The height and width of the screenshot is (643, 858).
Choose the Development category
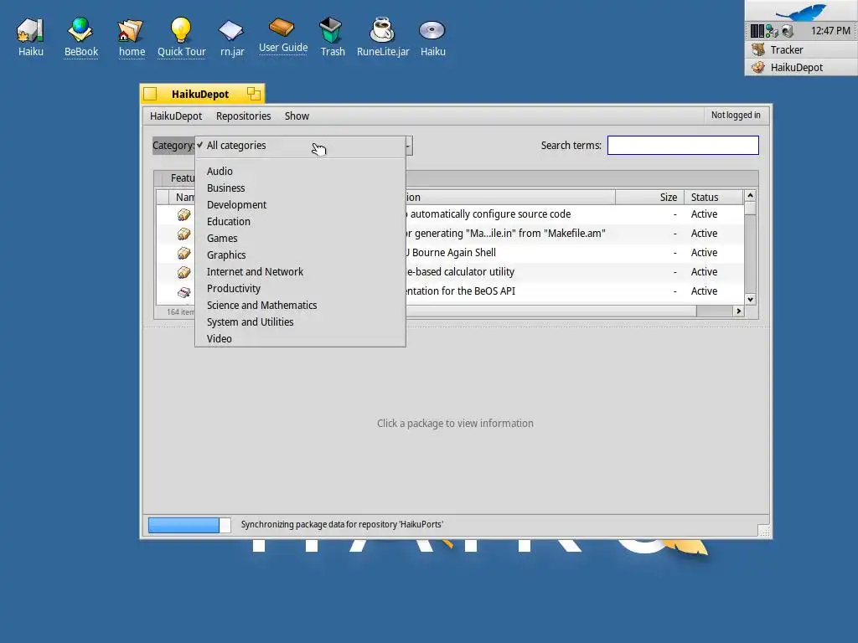[300, 204]
